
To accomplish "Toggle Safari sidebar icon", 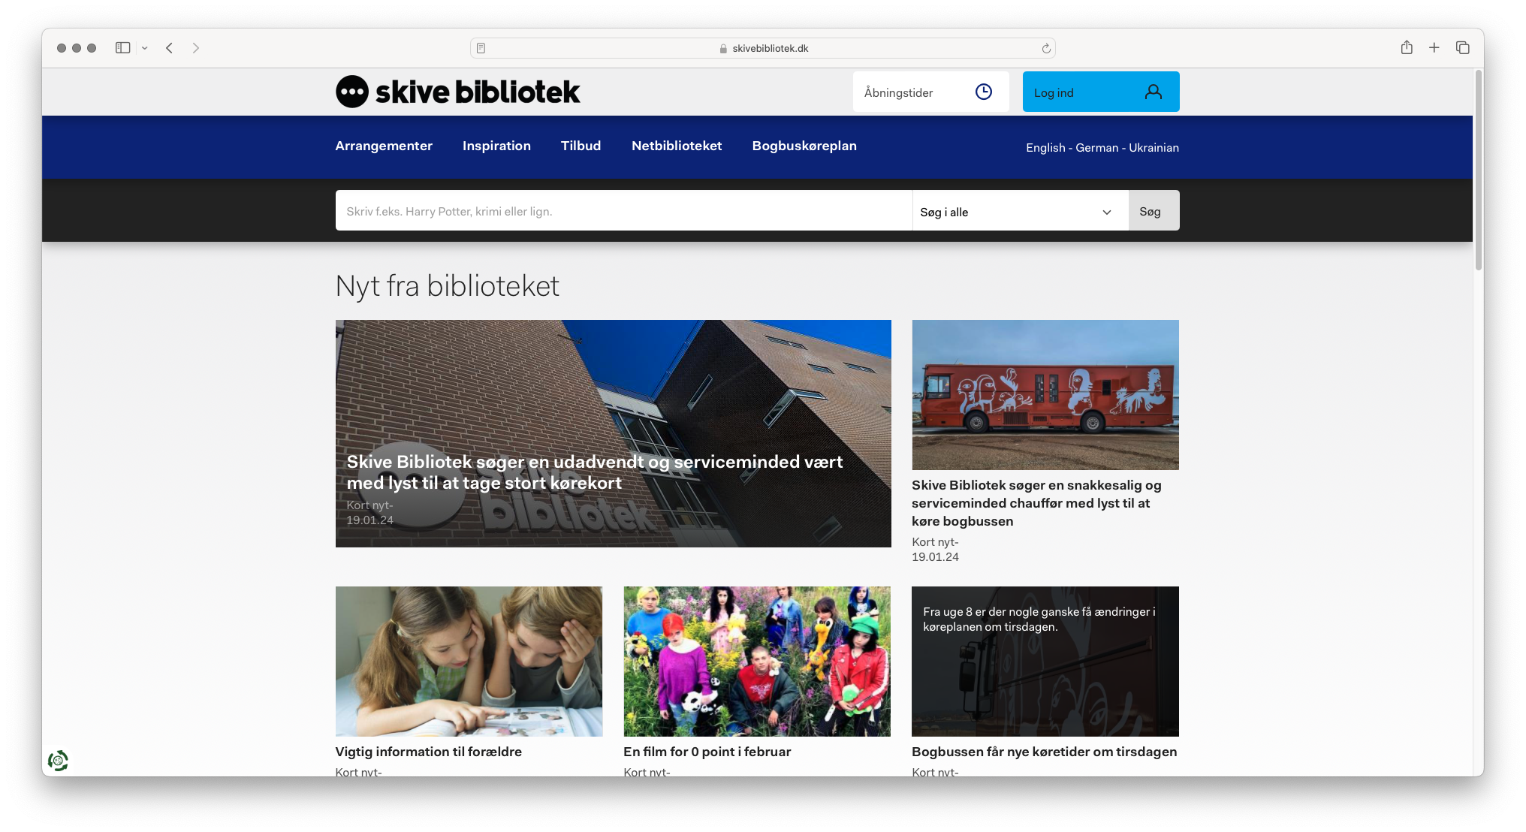I will tap(122, 48).
